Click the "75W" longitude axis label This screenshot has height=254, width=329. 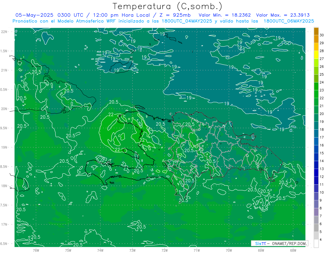68,250
